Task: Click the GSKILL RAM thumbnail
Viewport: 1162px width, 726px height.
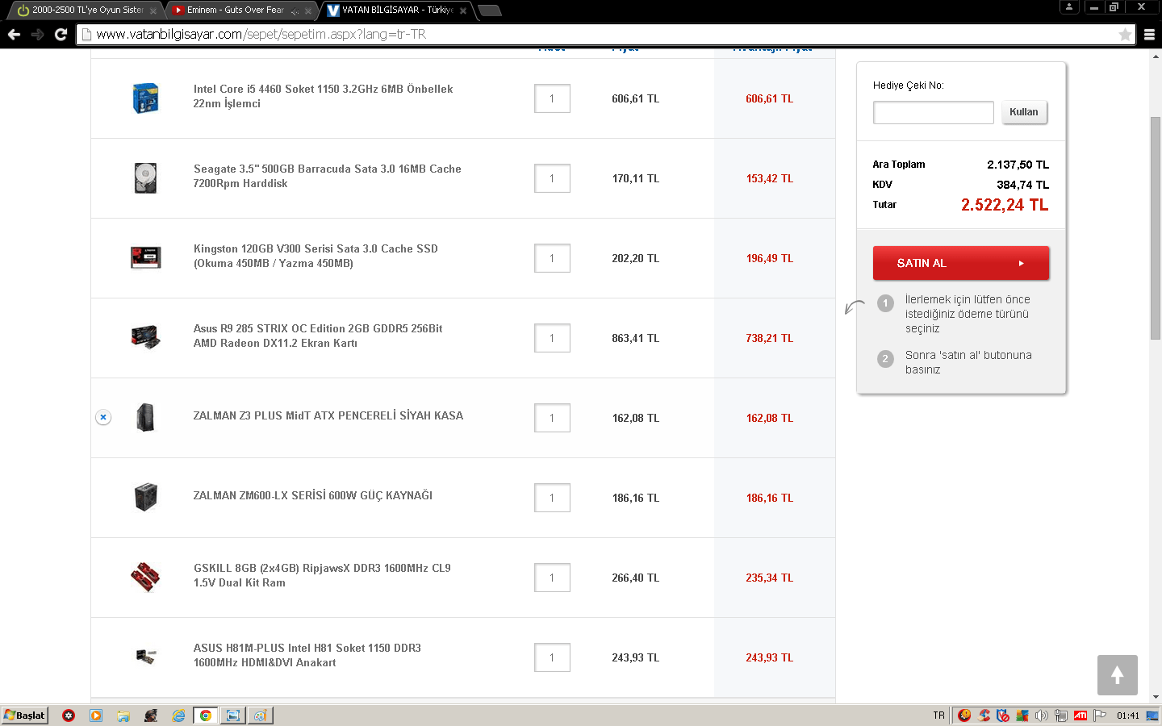Action: pyautogui.click(x=145, y=577)
